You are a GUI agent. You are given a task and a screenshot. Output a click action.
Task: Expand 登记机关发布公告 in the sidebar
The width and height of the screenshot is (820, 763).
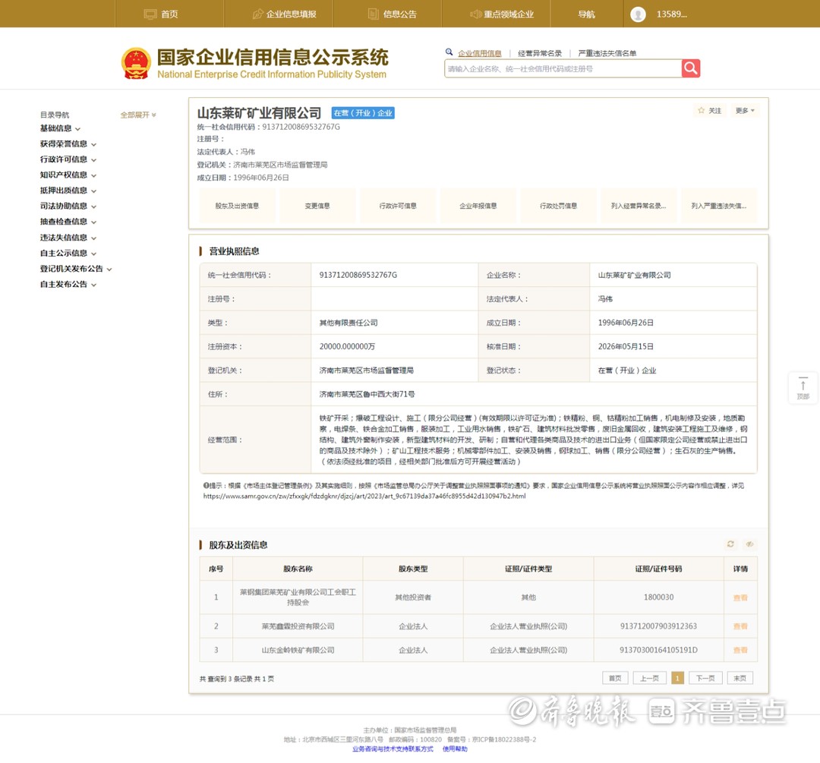click(76, 269)
